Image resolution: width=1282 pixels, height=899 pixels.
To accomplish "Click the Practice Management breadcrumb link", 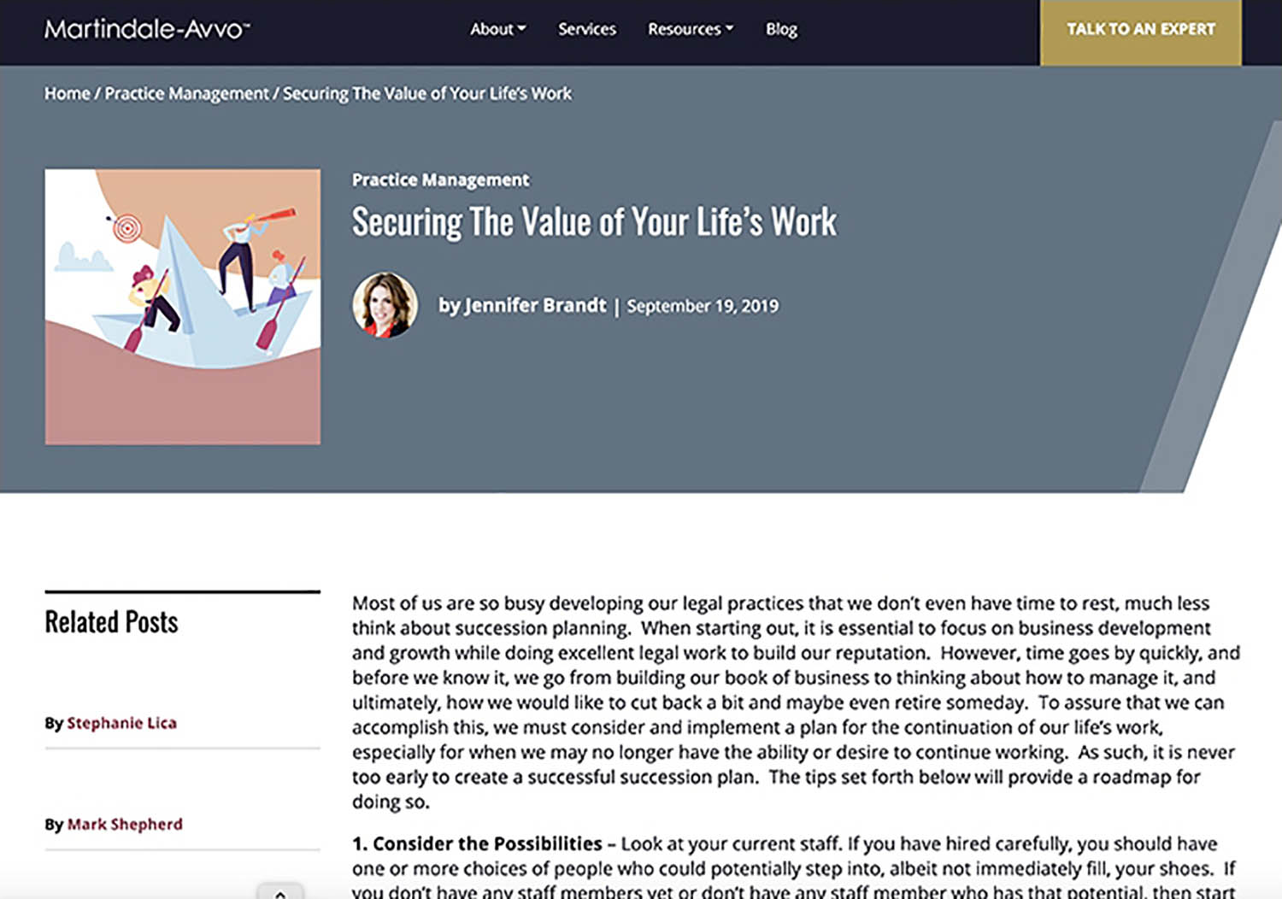I will (x=185, y=93).
